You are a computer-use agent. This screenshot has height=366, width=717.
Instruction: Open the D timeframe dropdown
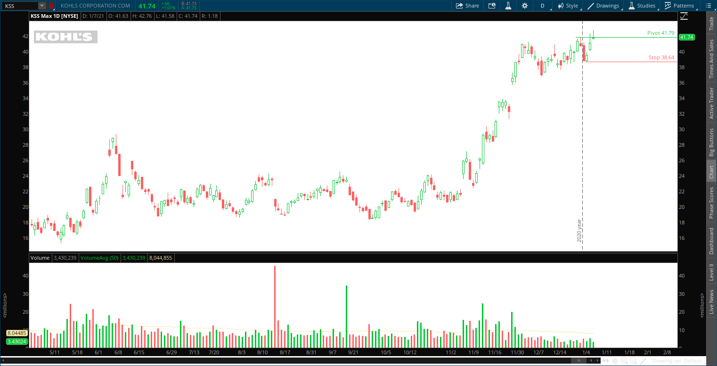point(542,6)
